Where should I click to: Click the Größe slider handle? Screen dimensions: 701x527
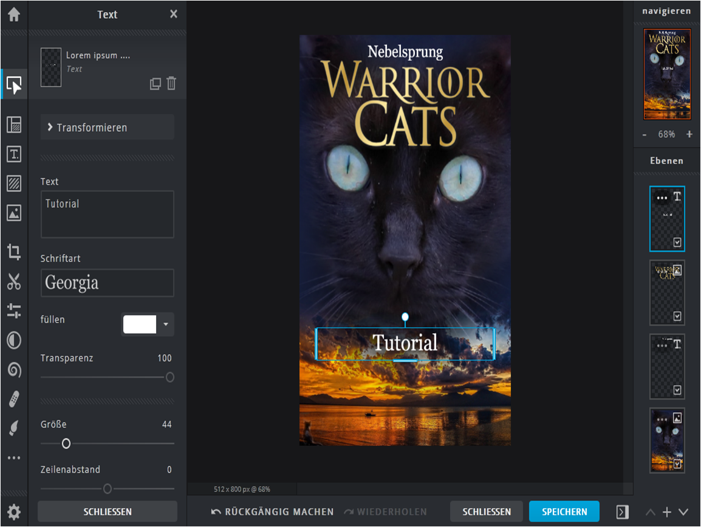[66, 443]
